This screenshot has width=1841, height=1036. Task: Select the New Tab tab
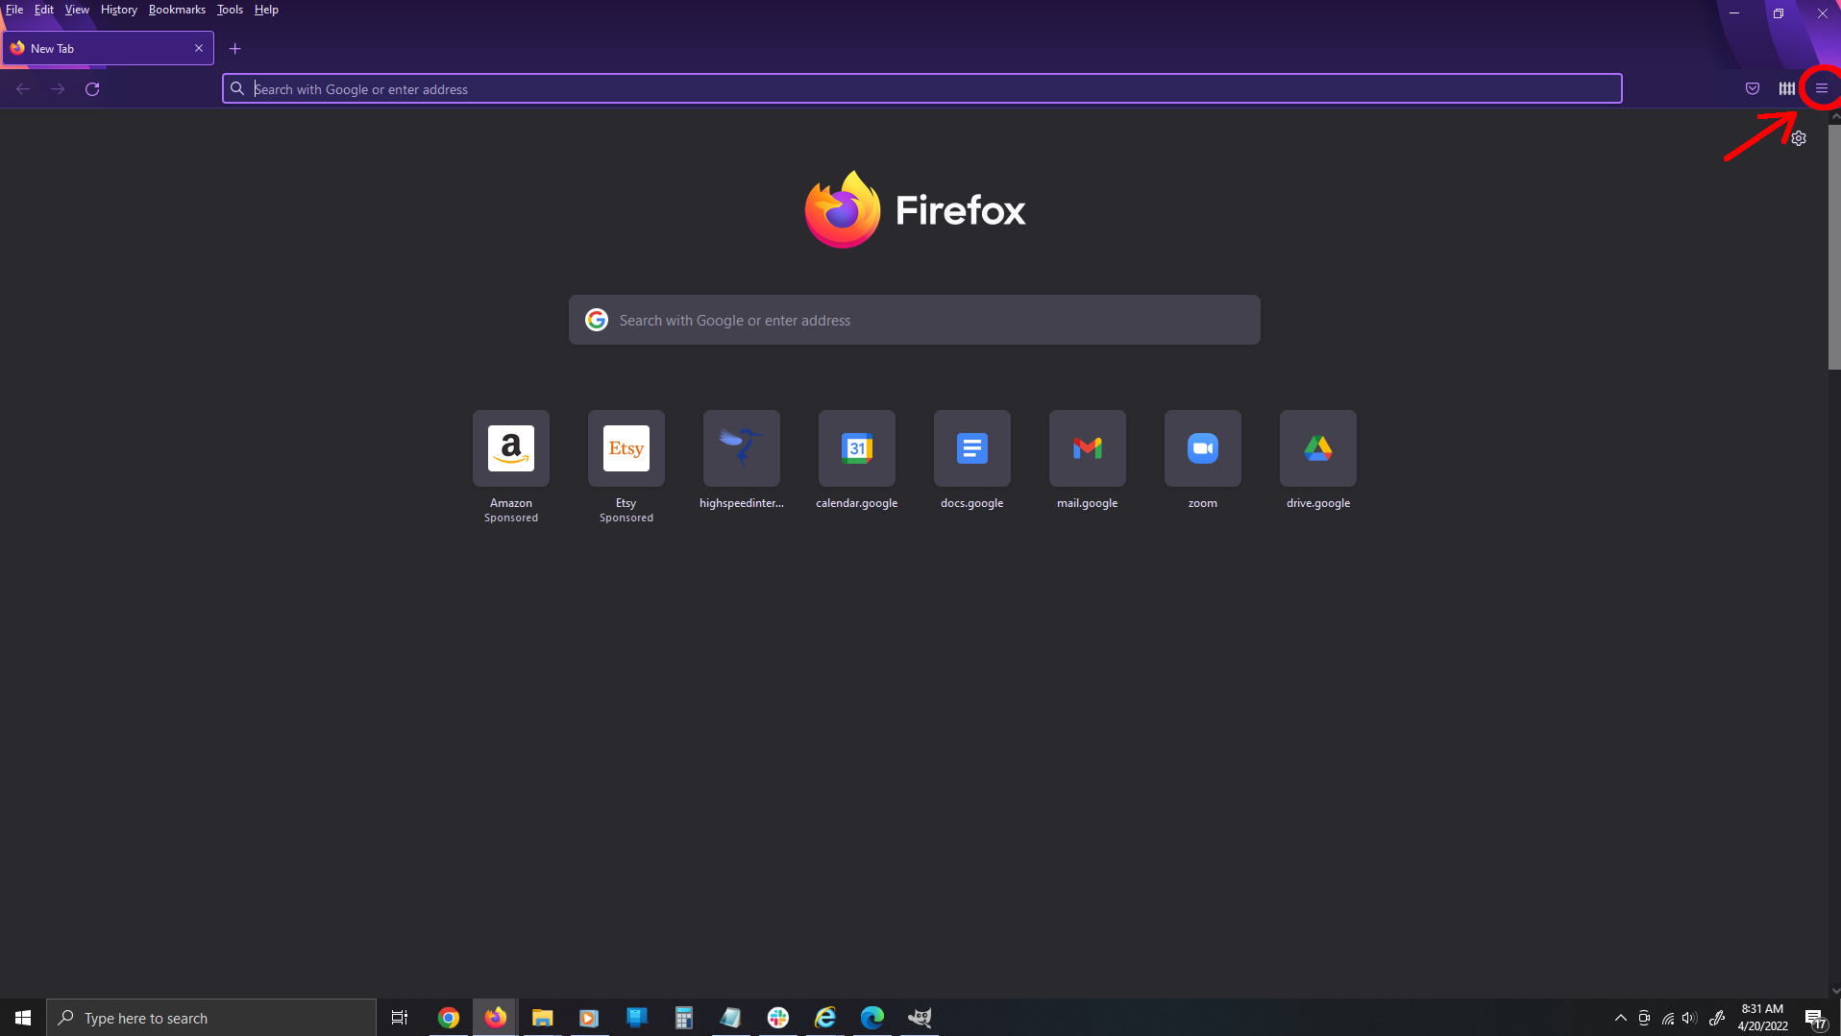coord(108,48)
